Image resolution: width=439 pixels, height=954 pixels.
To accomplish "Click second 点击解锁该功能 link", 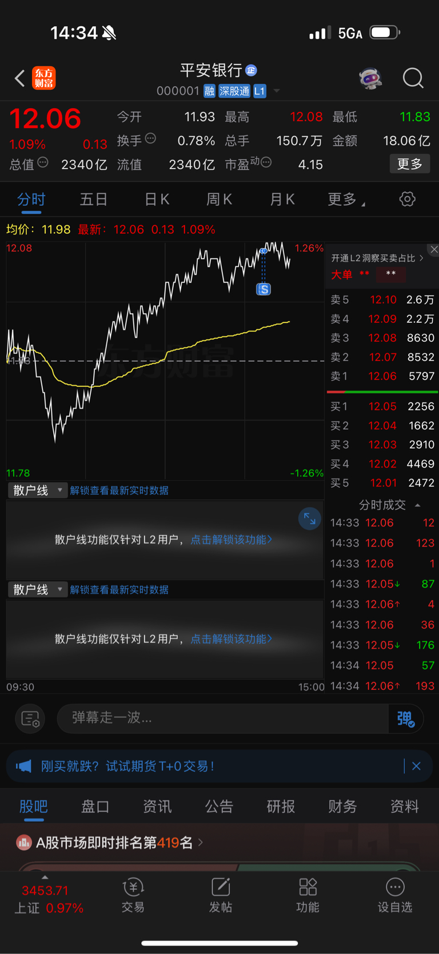I will click(231, 639).
